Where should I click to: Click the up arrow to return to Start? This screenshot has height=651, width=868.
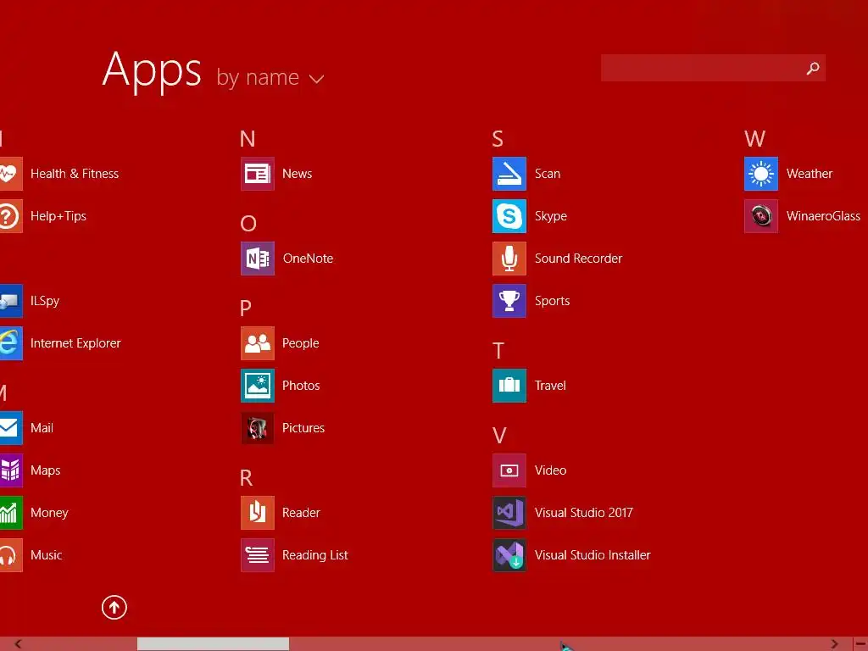[114, 608]
